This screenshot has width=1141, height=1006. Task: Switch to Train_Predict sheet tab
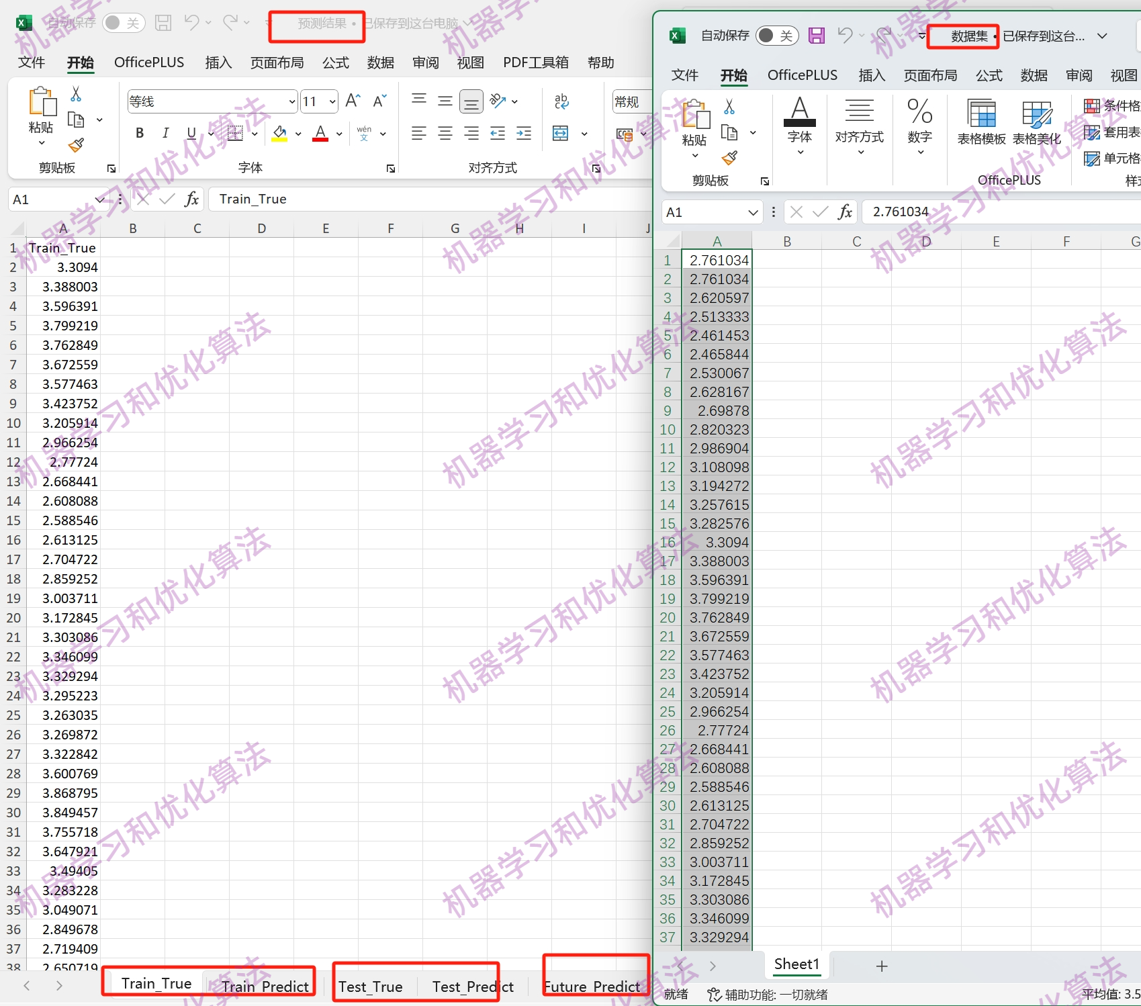[265, 986]
